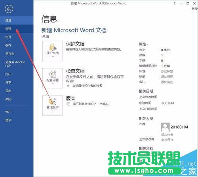The height and width of the screenshot is (177, 198).
Task: Select 导出 (Export) in the sidebar
Action: pos(17,91)
